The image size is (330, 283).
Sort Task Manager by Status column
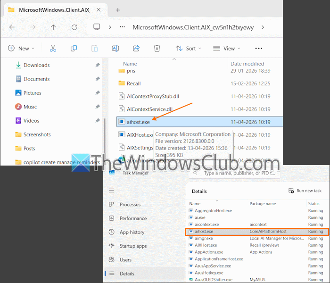pos(313,204)
